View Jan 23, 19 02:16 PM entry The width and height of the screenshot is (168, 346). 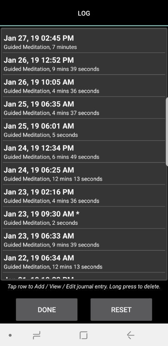coord(84,195)
